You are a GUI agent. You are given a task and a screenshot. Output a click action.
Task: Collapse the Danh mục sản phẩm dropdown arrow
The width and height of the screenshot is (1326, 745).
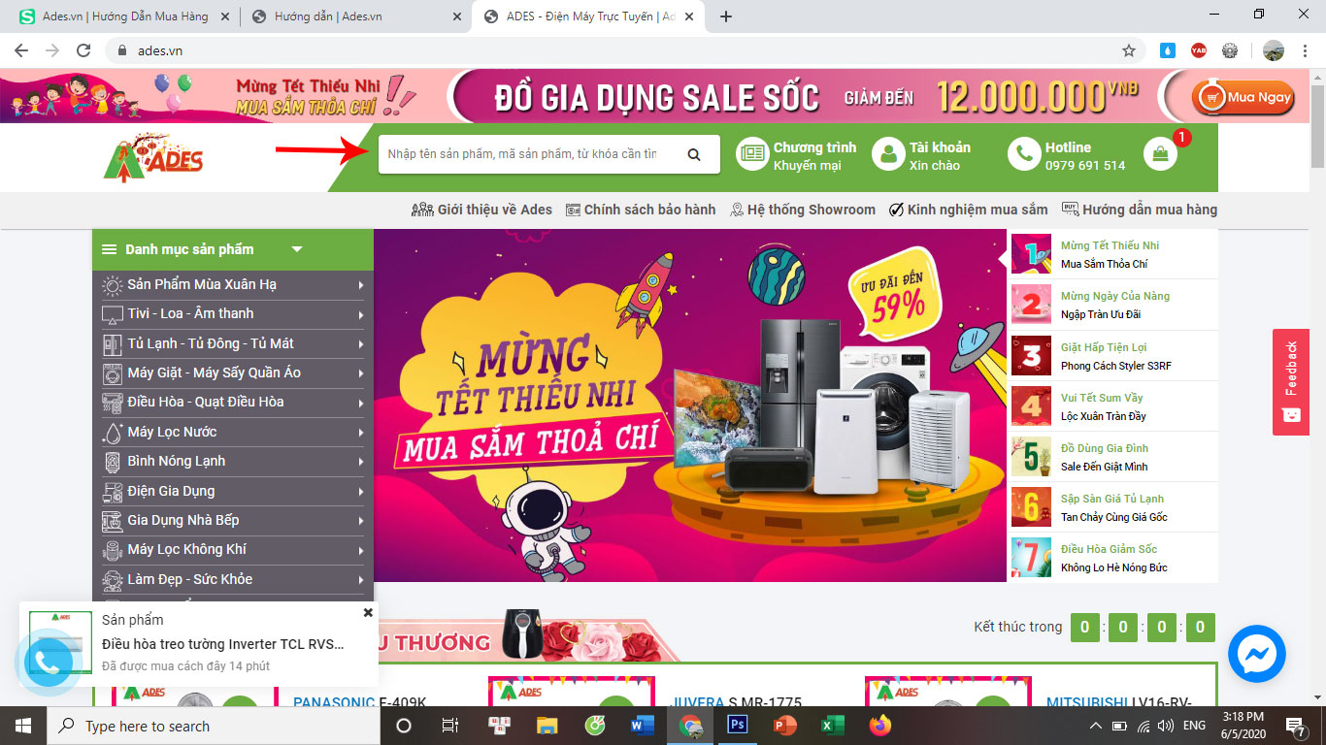pyautogui.click(x=297, y=249)
